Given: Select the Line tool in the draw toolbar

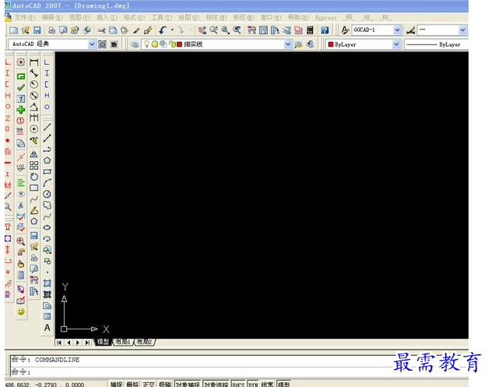Looking at the screenshot, I should click(47, 127).
